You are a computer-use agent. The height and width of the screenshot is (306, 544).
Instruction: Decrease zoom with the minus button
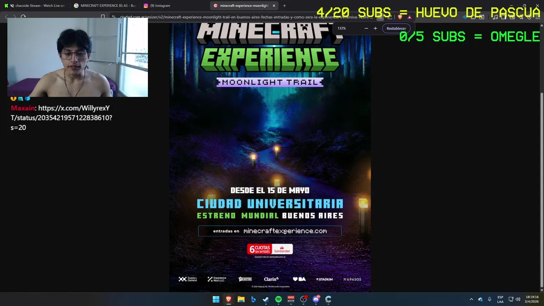tap(366, 28)
